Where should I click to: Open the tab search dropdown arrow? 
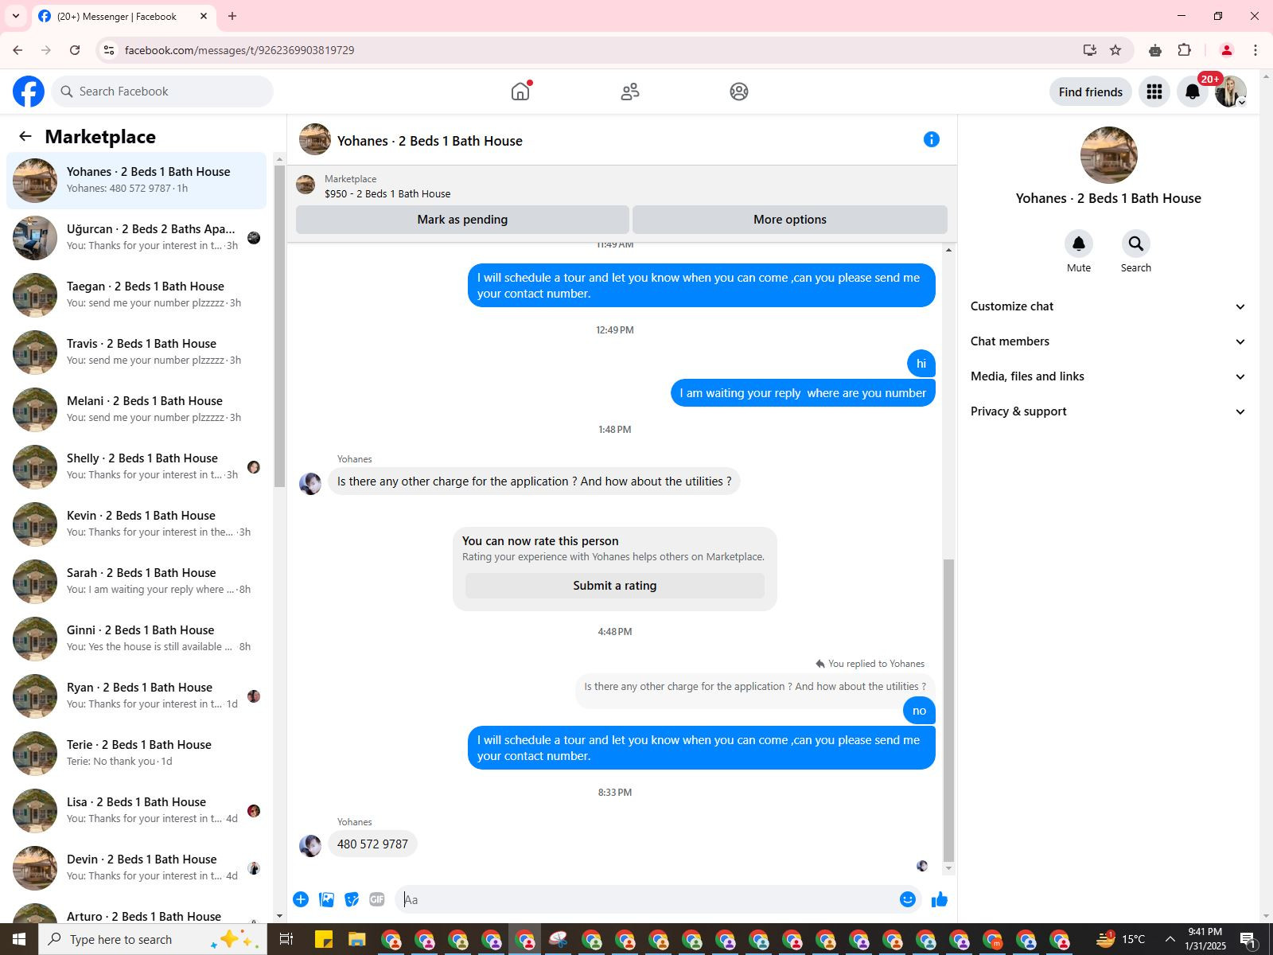tap(16, 16)
